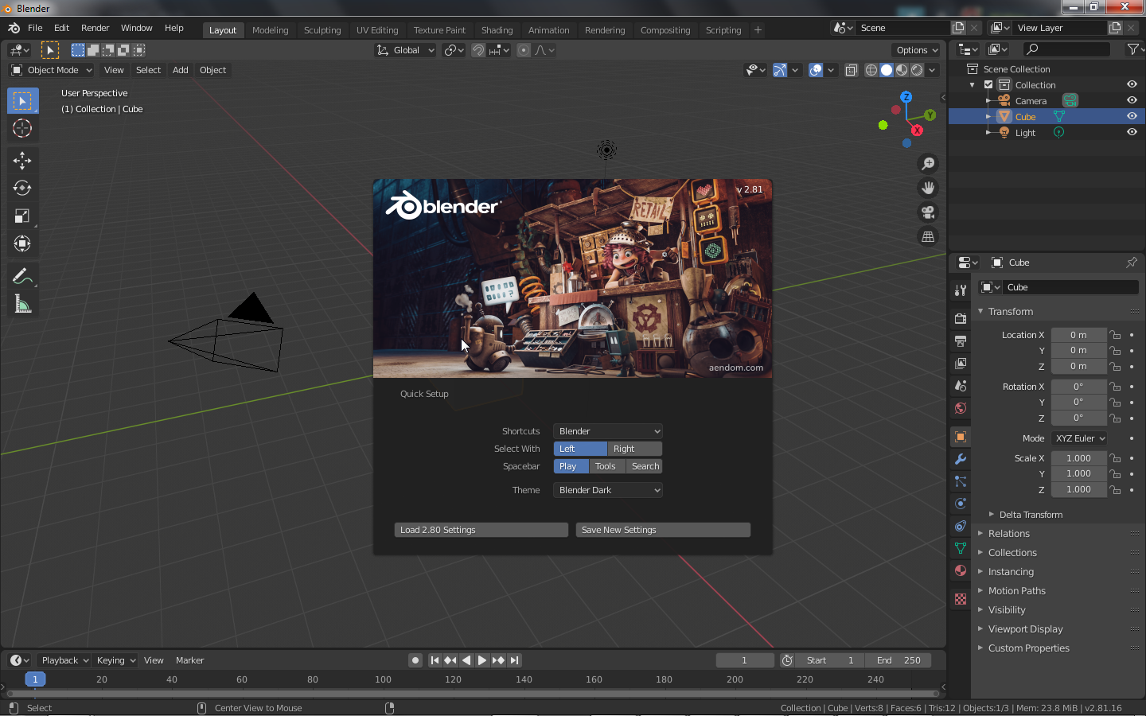Lock the Location X value
Viewport: 1146px width, 716px height.
pyautogui.click(x=1116, y=335)
